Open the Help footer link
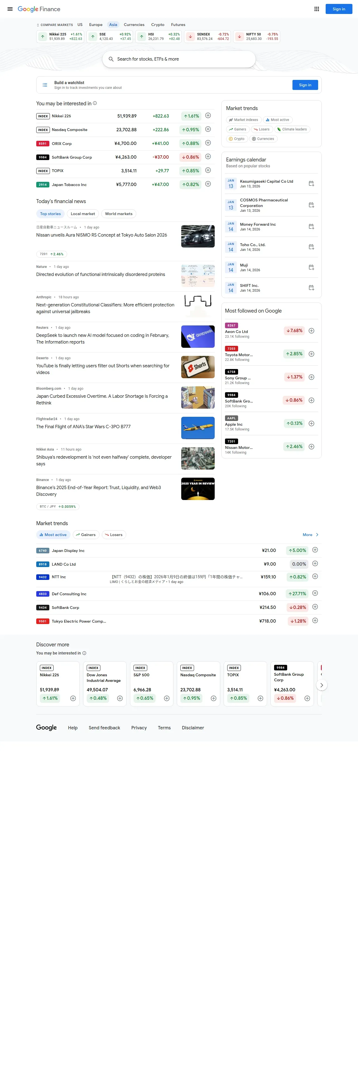The image size is (358, 1076). pos(73,728)
